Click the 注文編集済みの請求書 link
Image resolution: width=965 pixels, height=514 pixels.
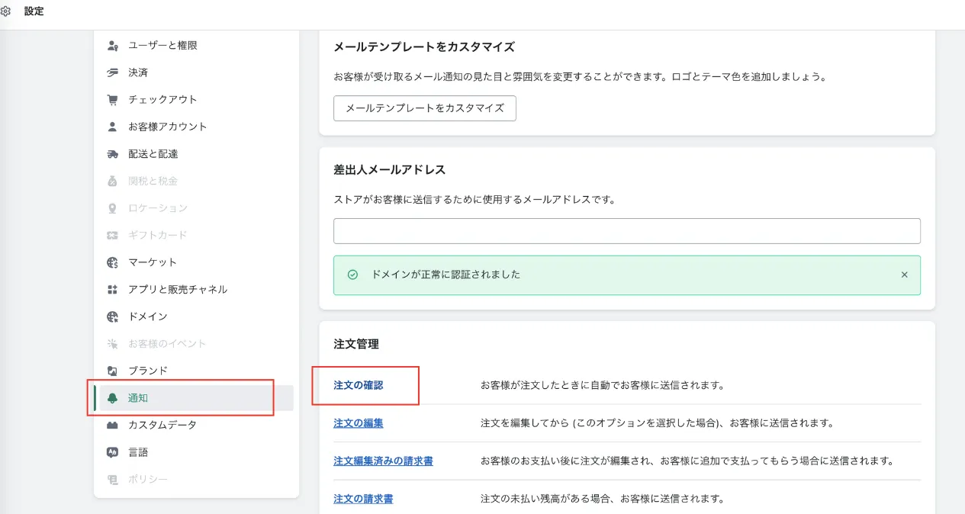pyautogui.click(x=383, y=461)
